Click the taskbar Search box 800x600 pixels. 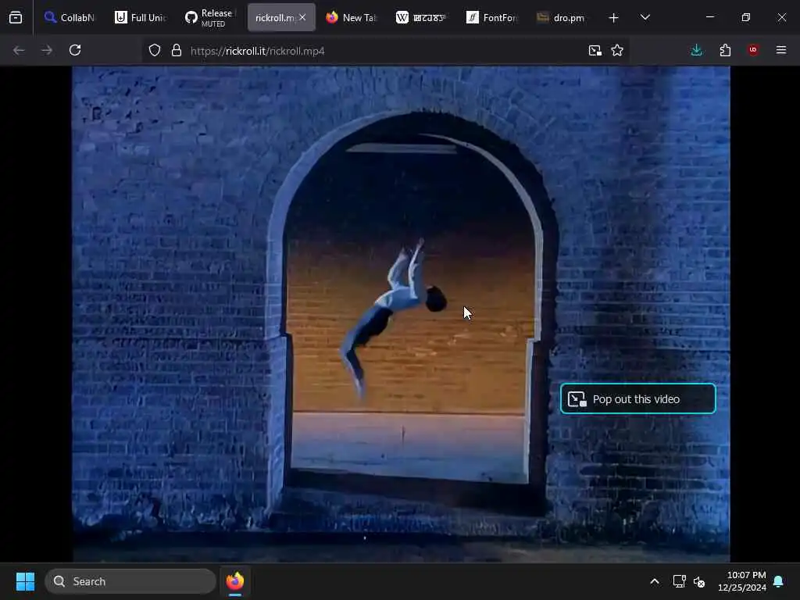coord(130,581)
